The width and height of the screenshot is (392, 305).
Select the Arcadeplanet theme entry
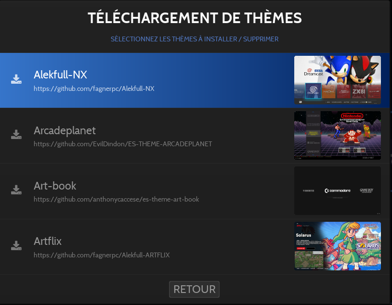point(65,130)
